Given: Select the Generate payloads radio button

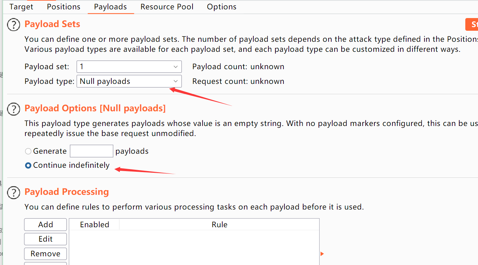Looking at the screenshot, I should coord(28,151).
